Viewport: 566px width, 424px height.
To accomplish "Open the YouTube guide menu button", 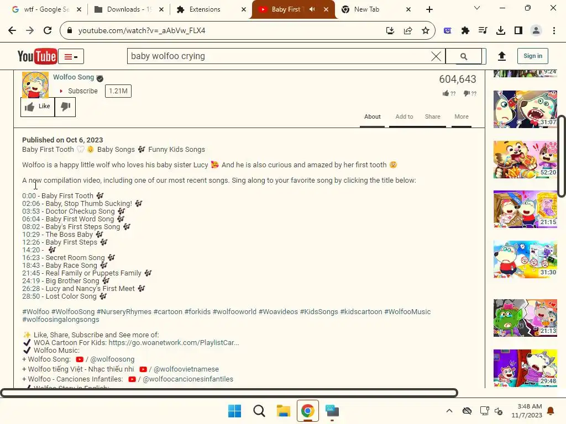I will [71, 57].
